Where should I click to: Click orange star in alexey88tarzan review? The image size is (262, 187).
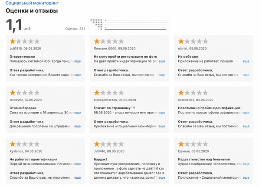pos(97,93)
